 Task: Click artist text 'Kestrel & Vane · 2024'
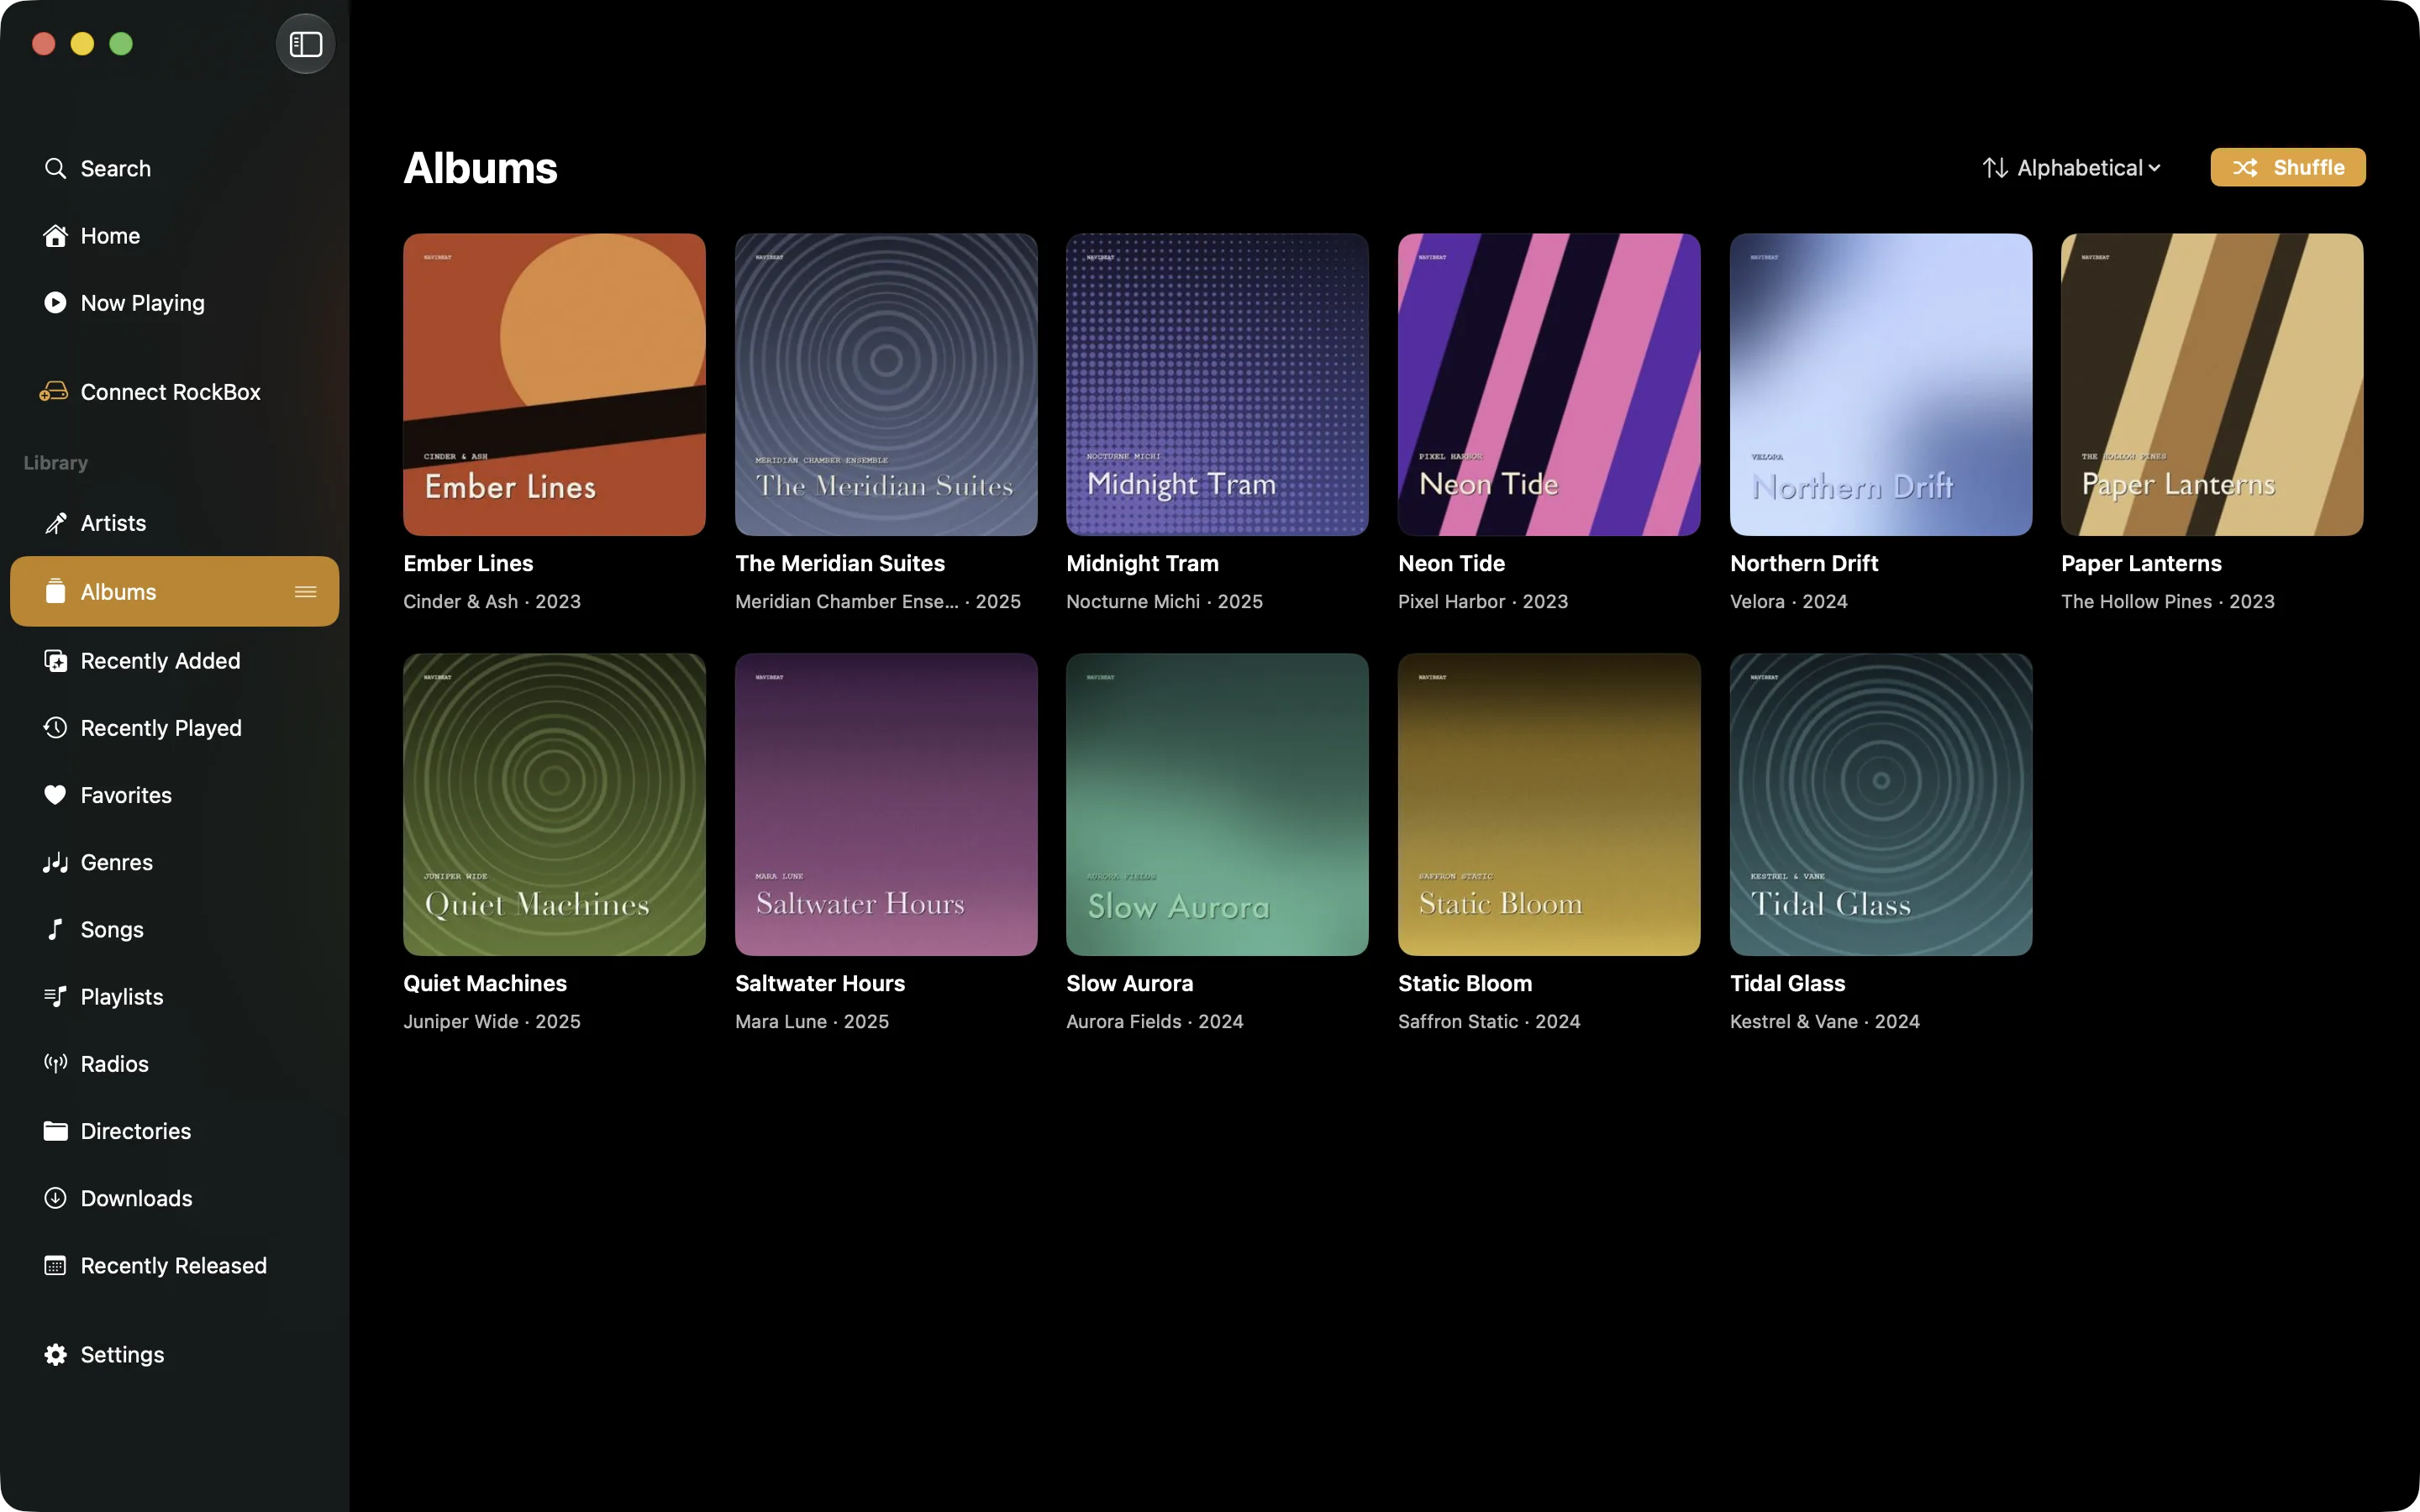pos(1825,1021)
